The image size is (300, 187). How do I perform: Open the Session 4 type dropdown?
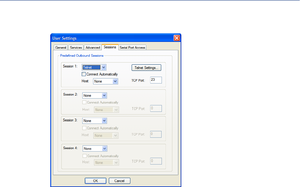[95, 148]
